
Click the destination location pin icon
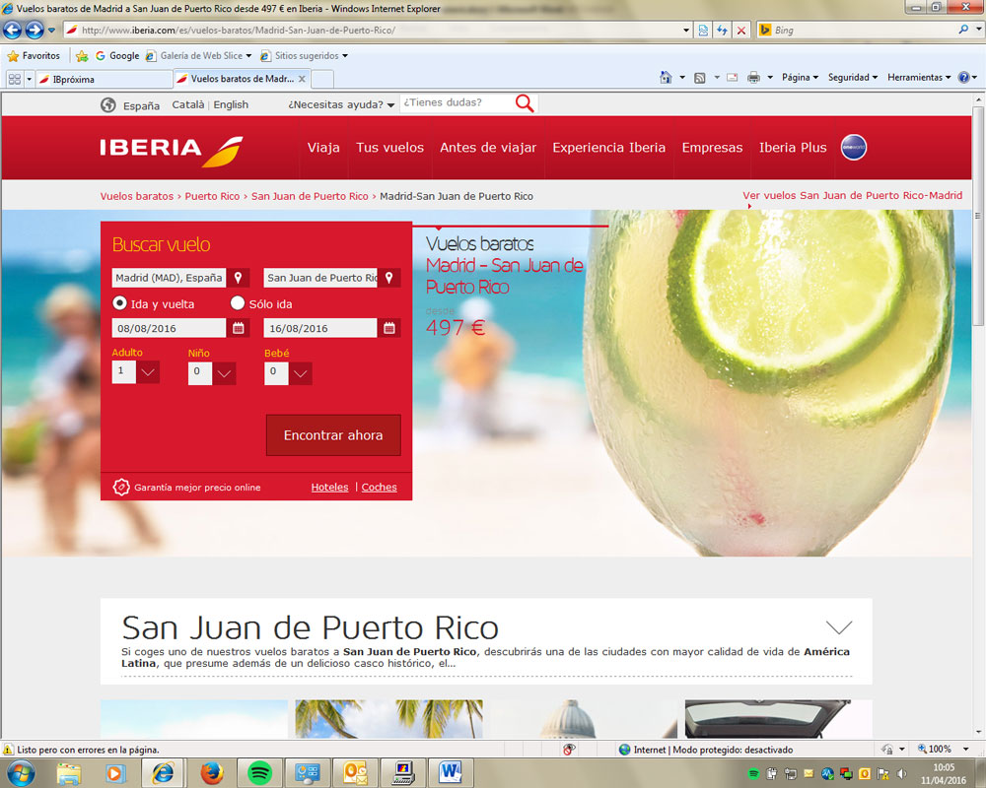pyautogui.click(x=389, y=278)
